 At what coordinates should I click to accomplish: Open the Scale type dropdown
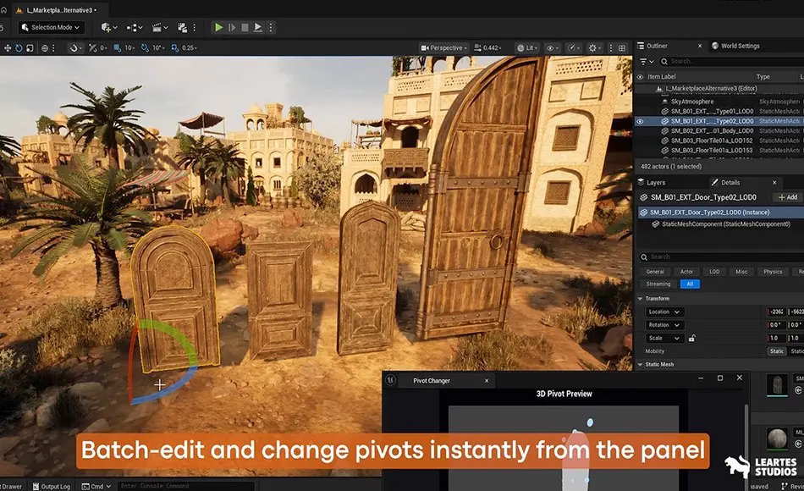tap(664, 338)
